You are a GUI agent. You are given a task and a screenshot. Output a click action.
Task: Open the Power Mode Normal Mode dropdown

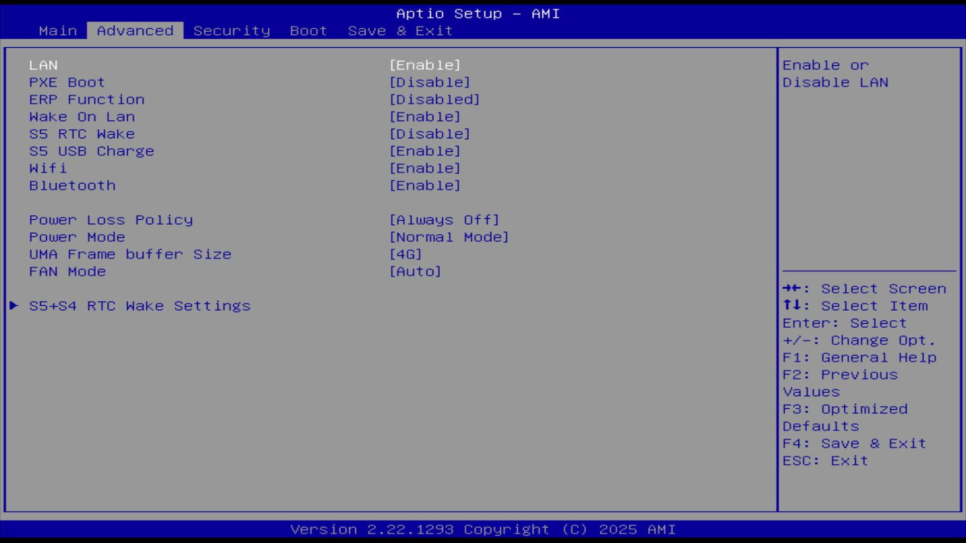point(449,237)
